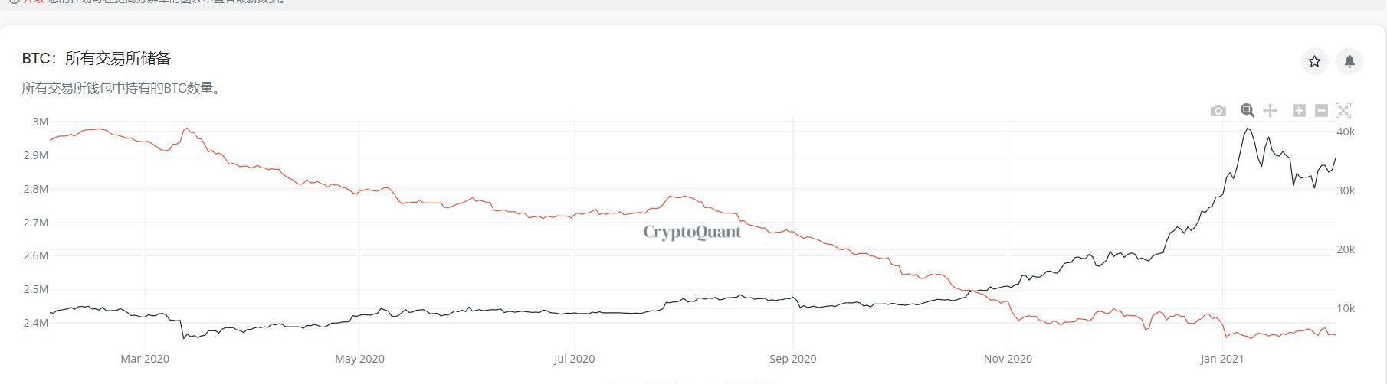Screen dimensions: 1387x384
Task: Download chart snapshot with the camera icon
Action: [1218, 111]
